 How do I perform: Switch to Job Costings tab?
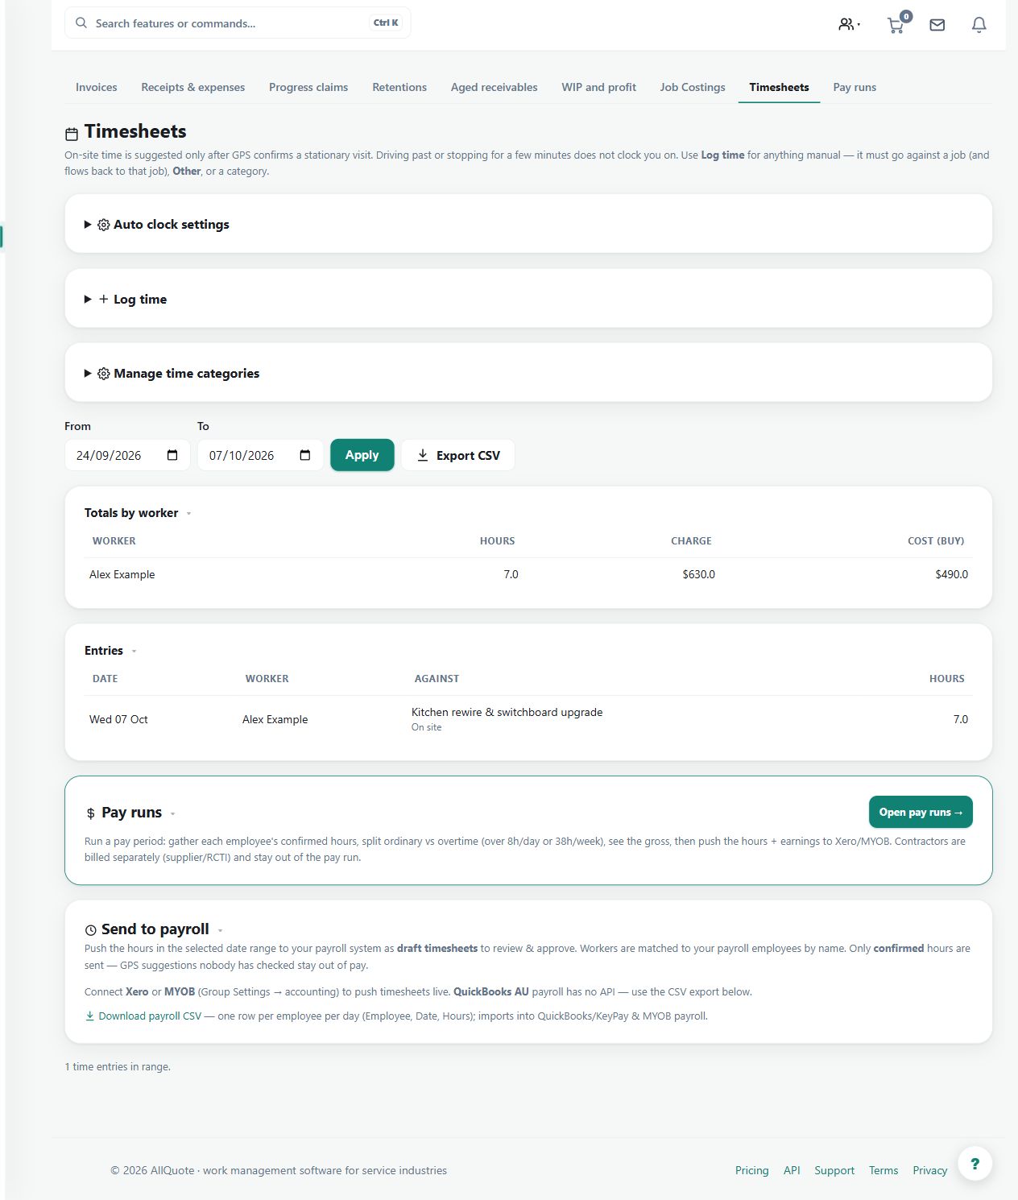tap(693, 87)
